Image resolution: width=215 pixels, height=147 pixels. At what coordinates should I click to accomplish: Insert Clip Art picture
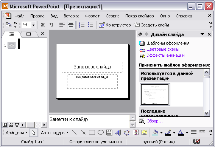pyautogui.click(x=136, y=133)
